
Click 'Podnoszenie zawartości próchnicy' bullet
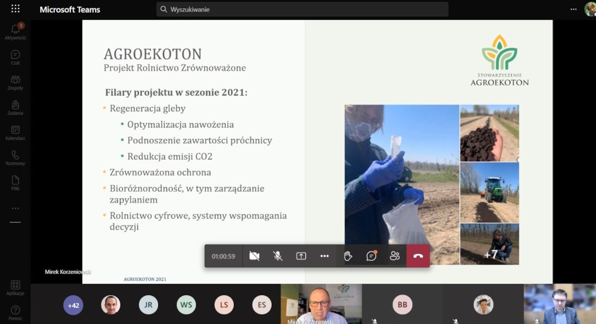[x=200, y=141]
